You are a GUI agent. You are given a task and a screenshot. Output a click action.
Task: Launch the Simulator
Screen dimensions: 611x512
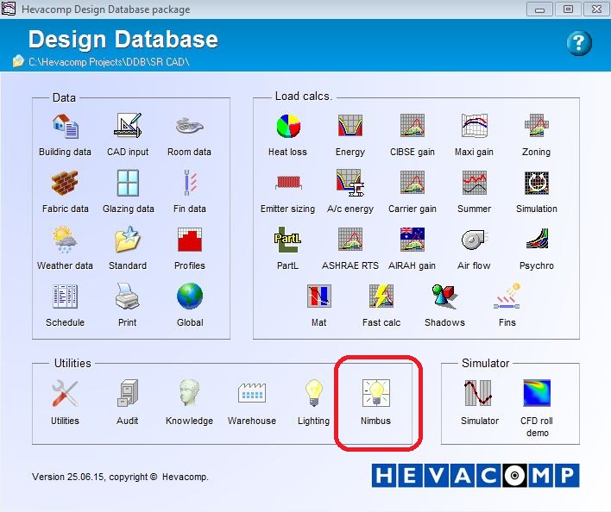click(x=478, y=393)
